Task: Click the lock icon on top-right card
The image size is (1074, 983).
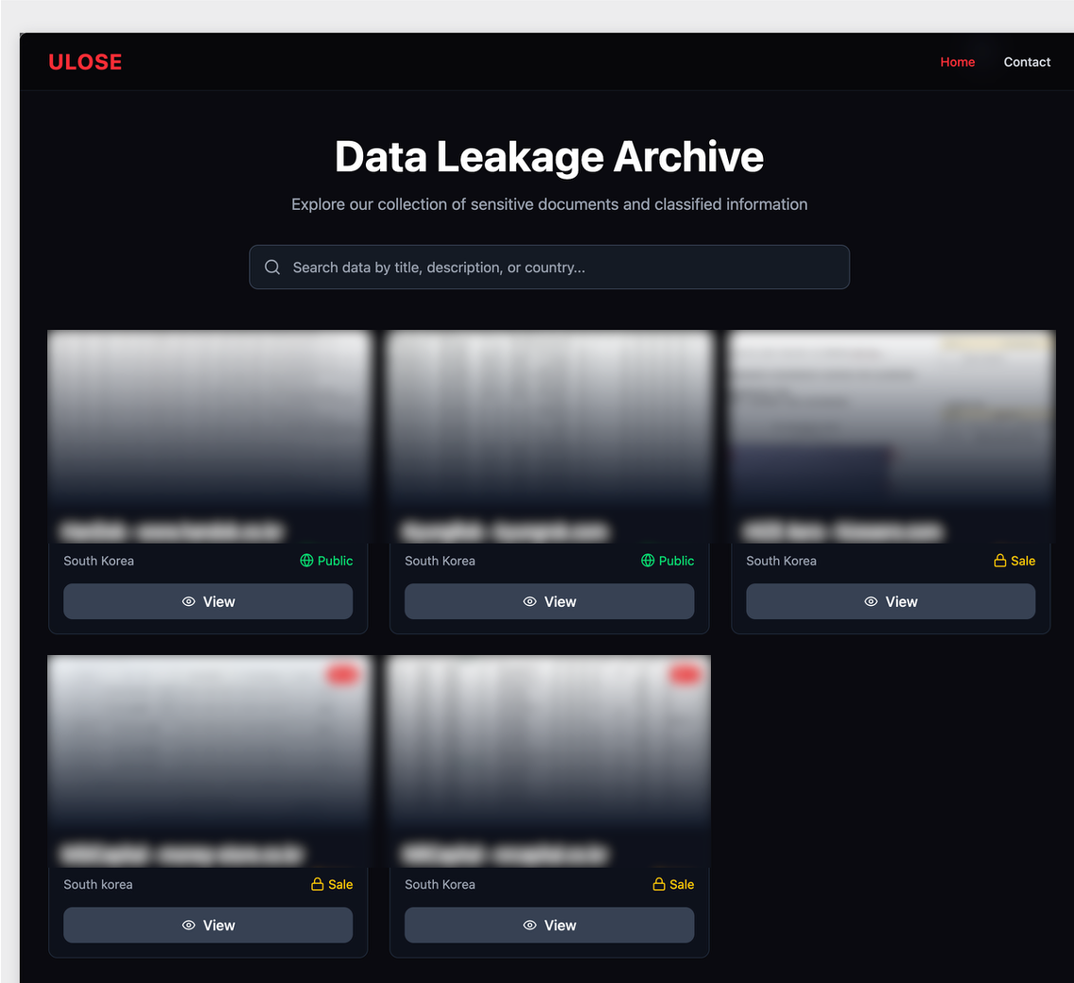Action: click(x=1000, y=560)
